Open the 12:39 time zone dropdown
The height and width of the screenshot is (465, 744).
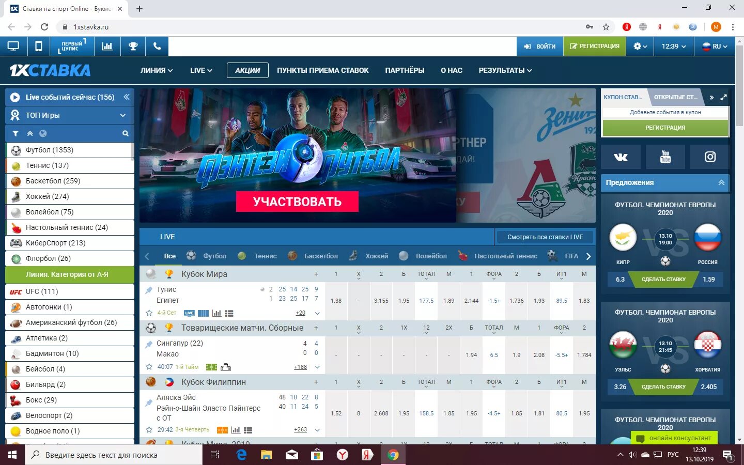click(x=674, y=46)
